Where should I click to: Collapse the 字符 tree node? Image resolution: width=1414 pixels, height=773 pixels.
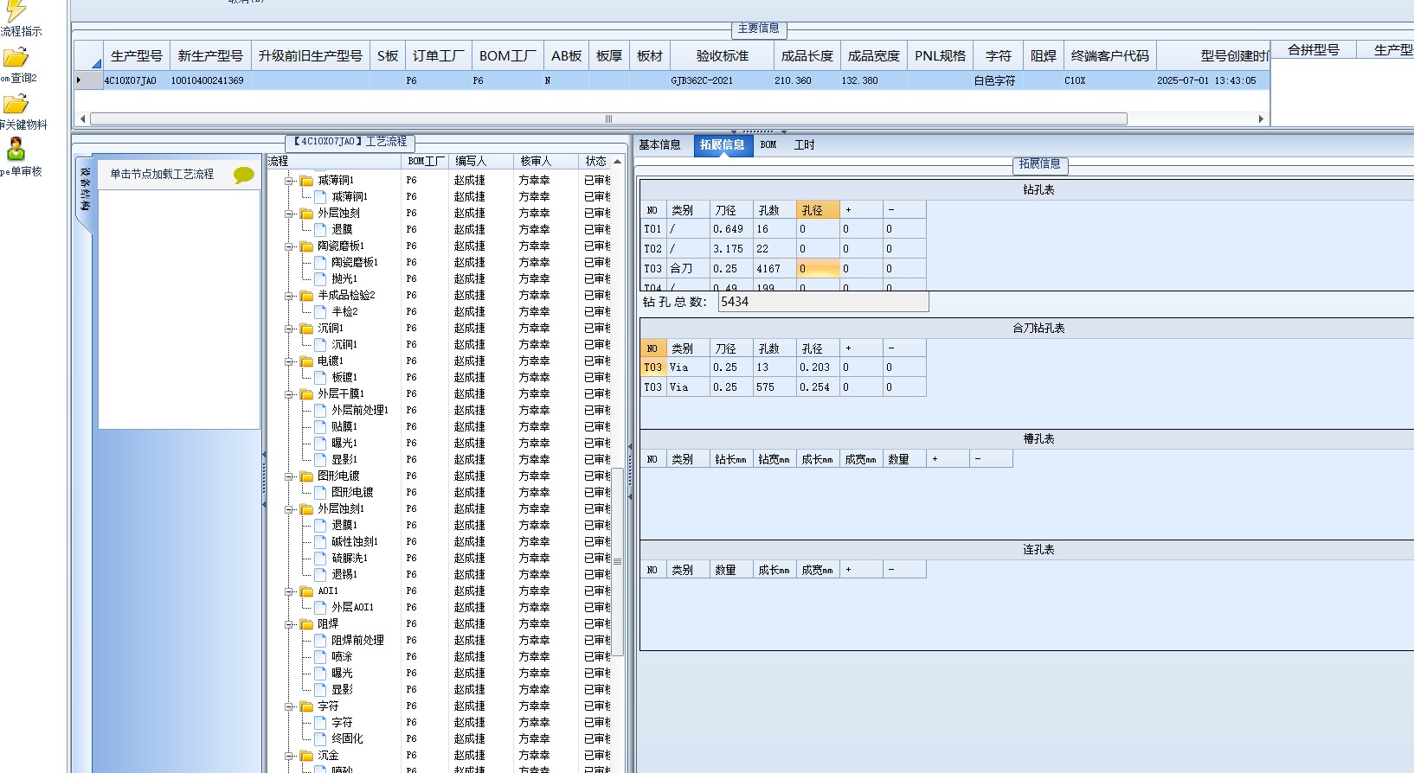pyautogui.click(x=289, y=706)
